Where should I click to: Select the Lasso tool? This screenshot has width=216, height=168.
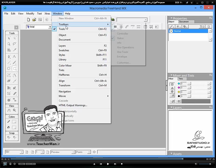[x=15, y=44]
